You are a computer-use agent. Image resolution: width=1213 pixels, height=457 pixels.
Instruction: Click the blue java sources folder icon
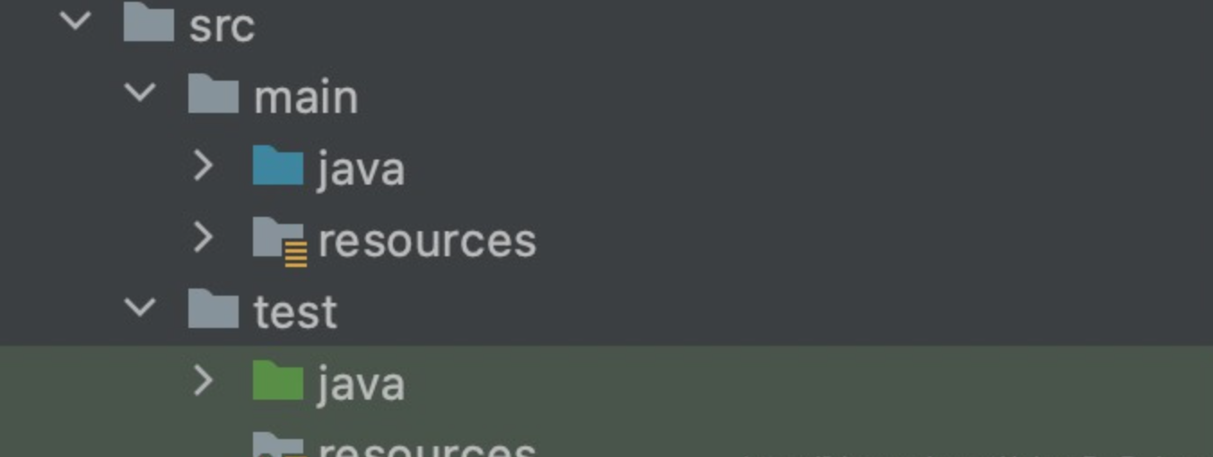(278, 167)
